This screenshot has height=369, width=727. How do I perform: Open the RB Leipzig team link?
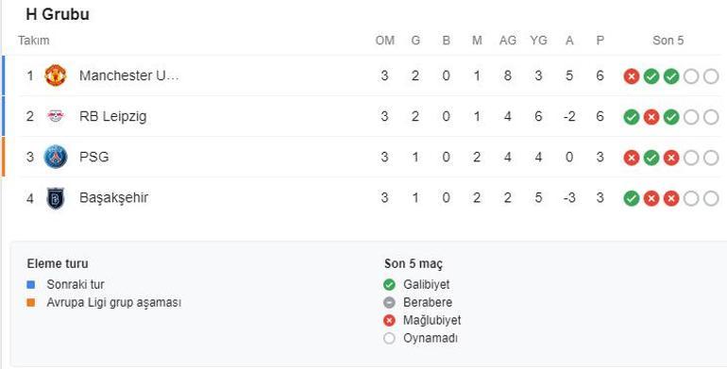point(112,116)
